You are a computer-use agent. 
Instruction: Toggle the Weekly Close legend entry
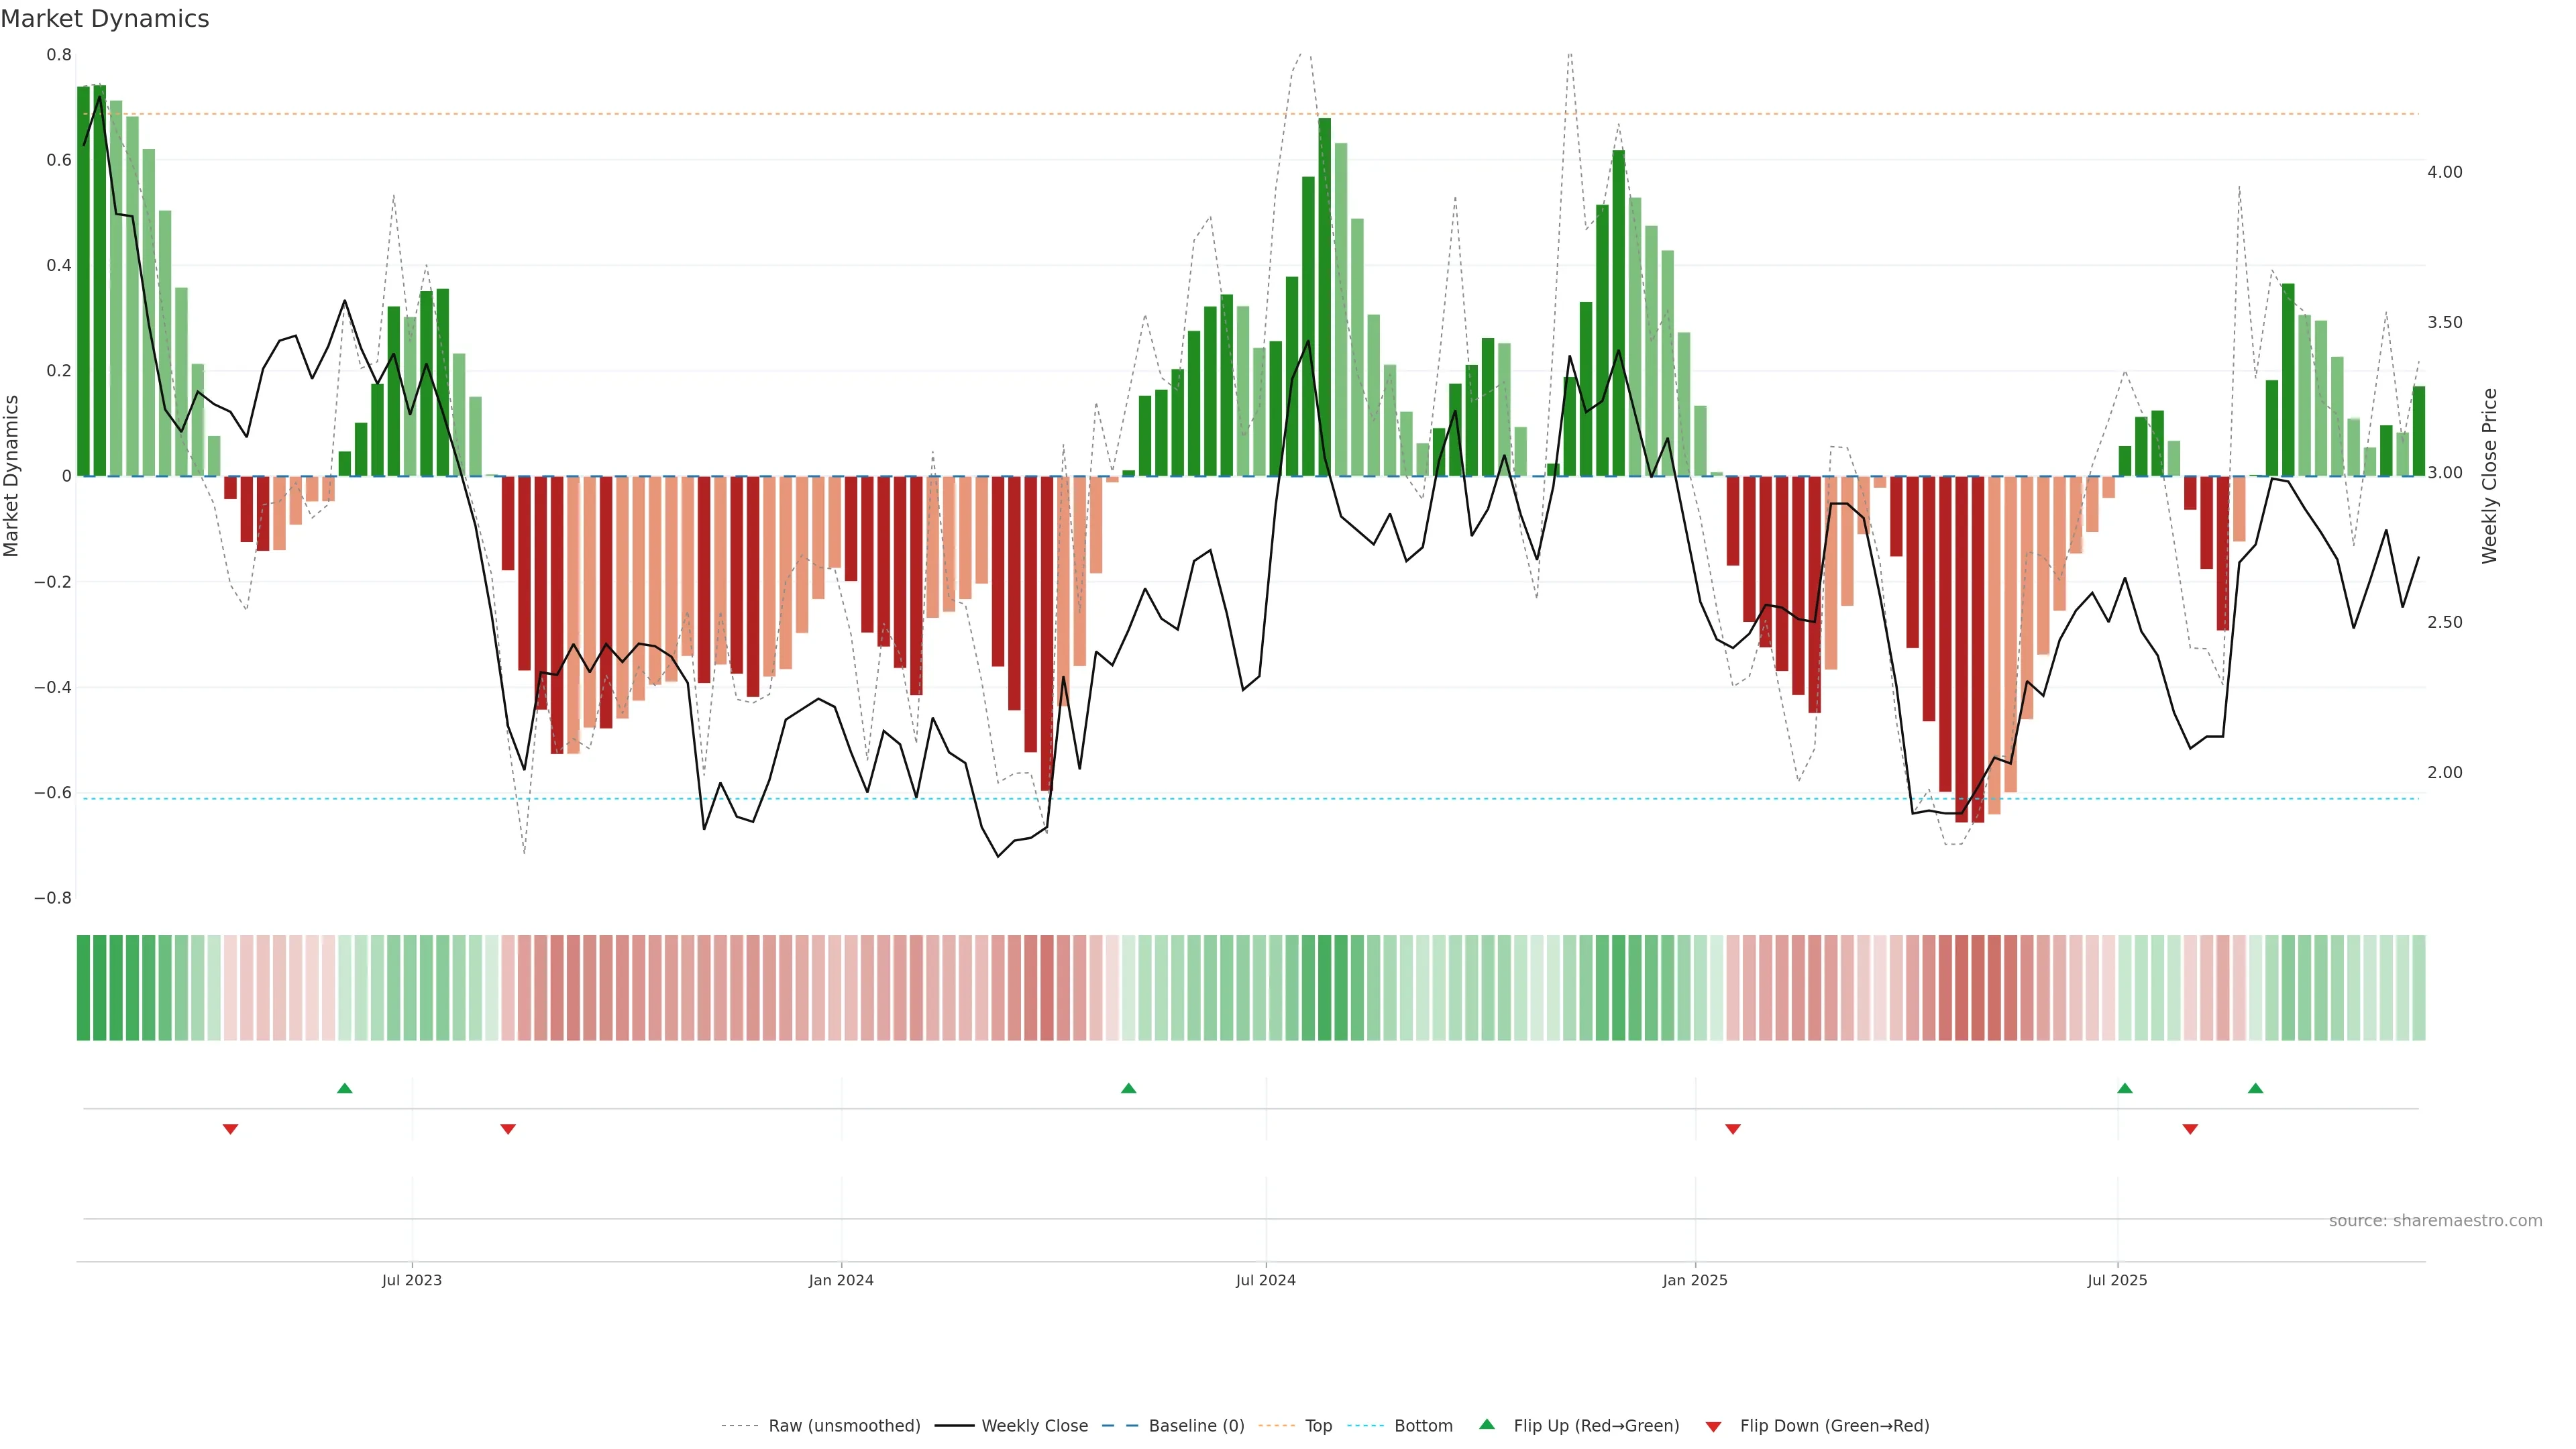click(1034, 1426)
